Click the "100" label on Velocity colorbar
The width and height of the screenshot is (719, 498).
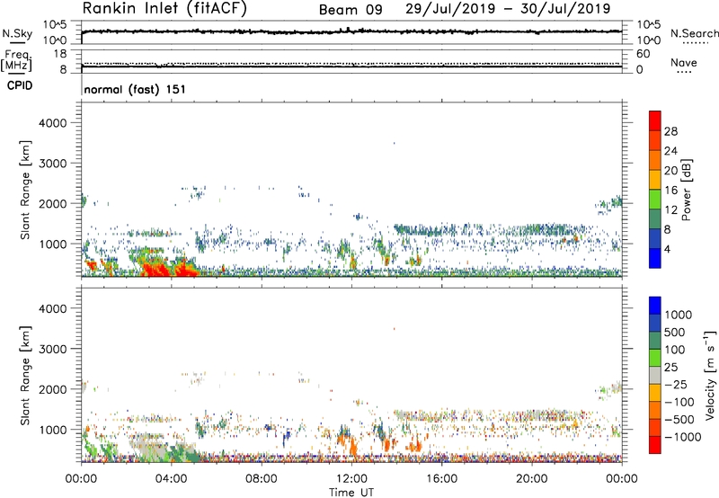coord(677,350)
